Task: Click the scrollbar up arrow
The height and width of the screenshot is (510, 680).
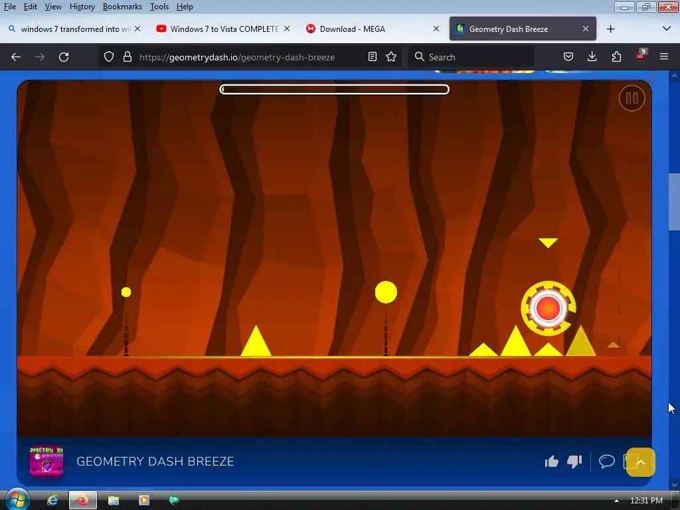Action: pyautogui.click(x=674, y=76)
